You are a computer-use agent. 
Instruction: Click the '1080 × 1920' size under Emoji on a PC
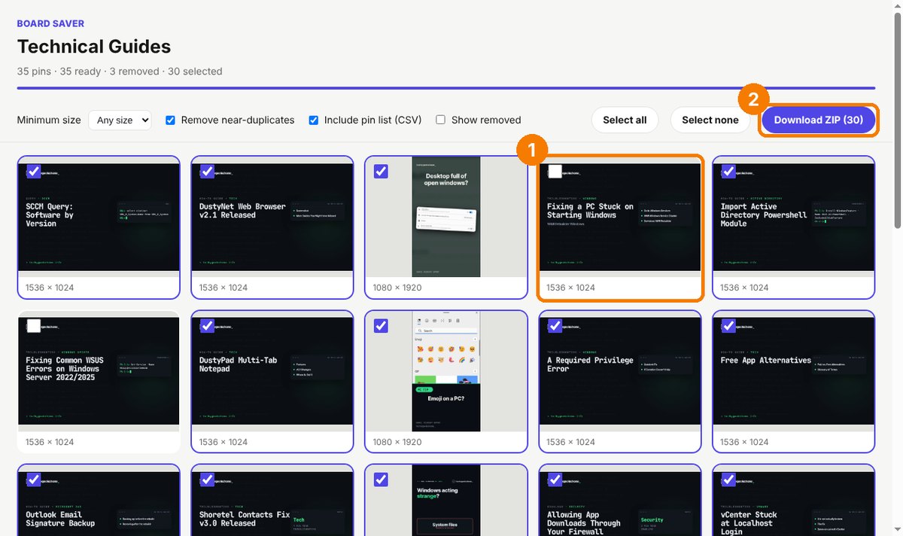[397, 442]
